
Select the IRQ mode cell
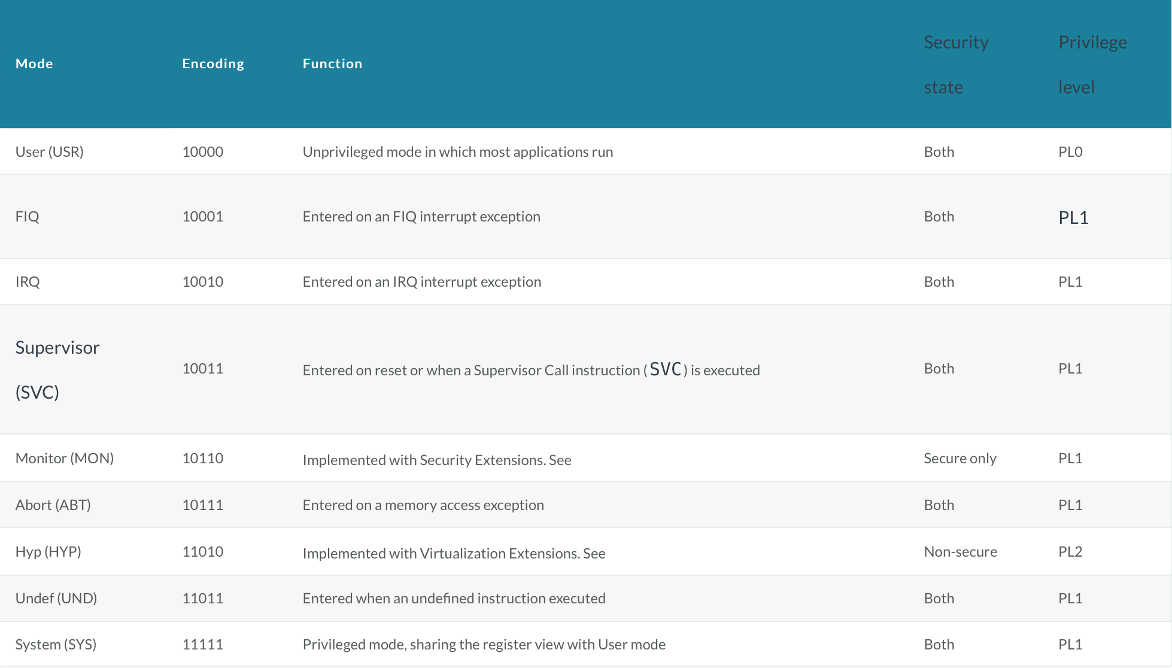click(x=28, y=282)
